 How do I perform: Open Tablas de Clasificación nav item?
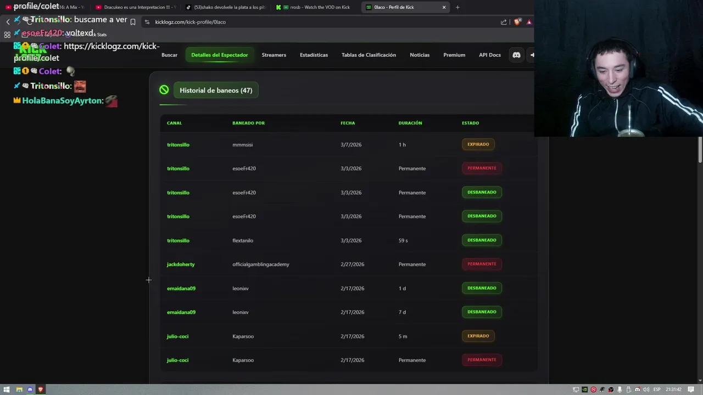coord(369,55)
